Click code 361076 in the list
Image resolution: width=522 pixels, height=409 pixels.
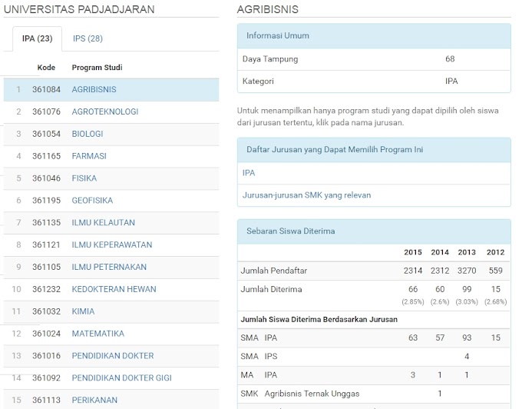(x=46, y=111)
